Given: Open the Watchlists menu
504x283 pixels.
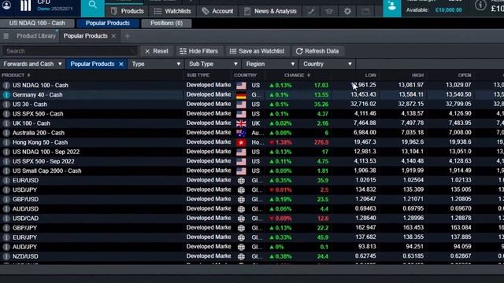Looking at the screenshot, I should (x=172, y=11).
